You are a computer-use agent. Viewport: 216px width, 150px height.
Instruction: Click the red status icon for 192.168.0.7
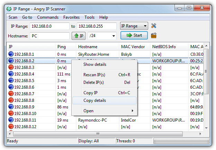click(11, 94)
